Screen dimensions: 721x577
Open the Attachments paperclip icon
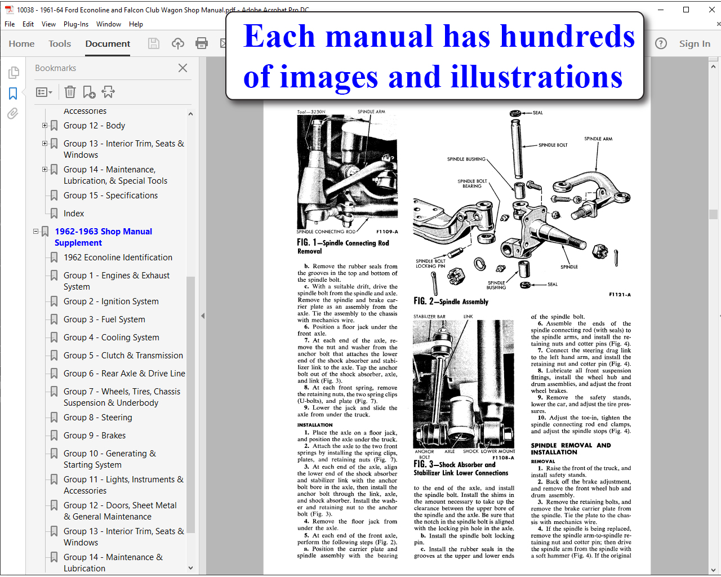coord(12,114)
